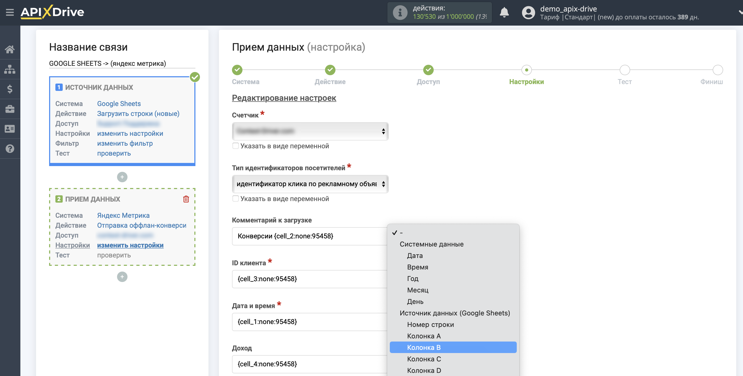Go to home in sidebar
This screenshot has width=743, height=376.
click(x=10, y=49)
